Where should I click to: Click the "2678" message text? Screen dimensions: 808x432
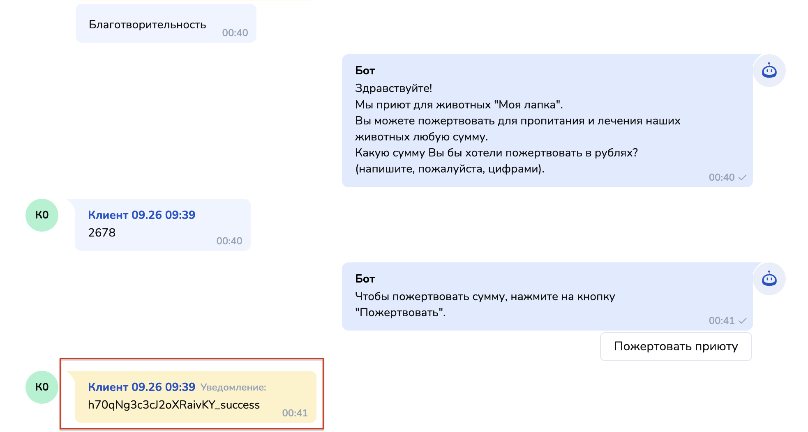(102, 233)
